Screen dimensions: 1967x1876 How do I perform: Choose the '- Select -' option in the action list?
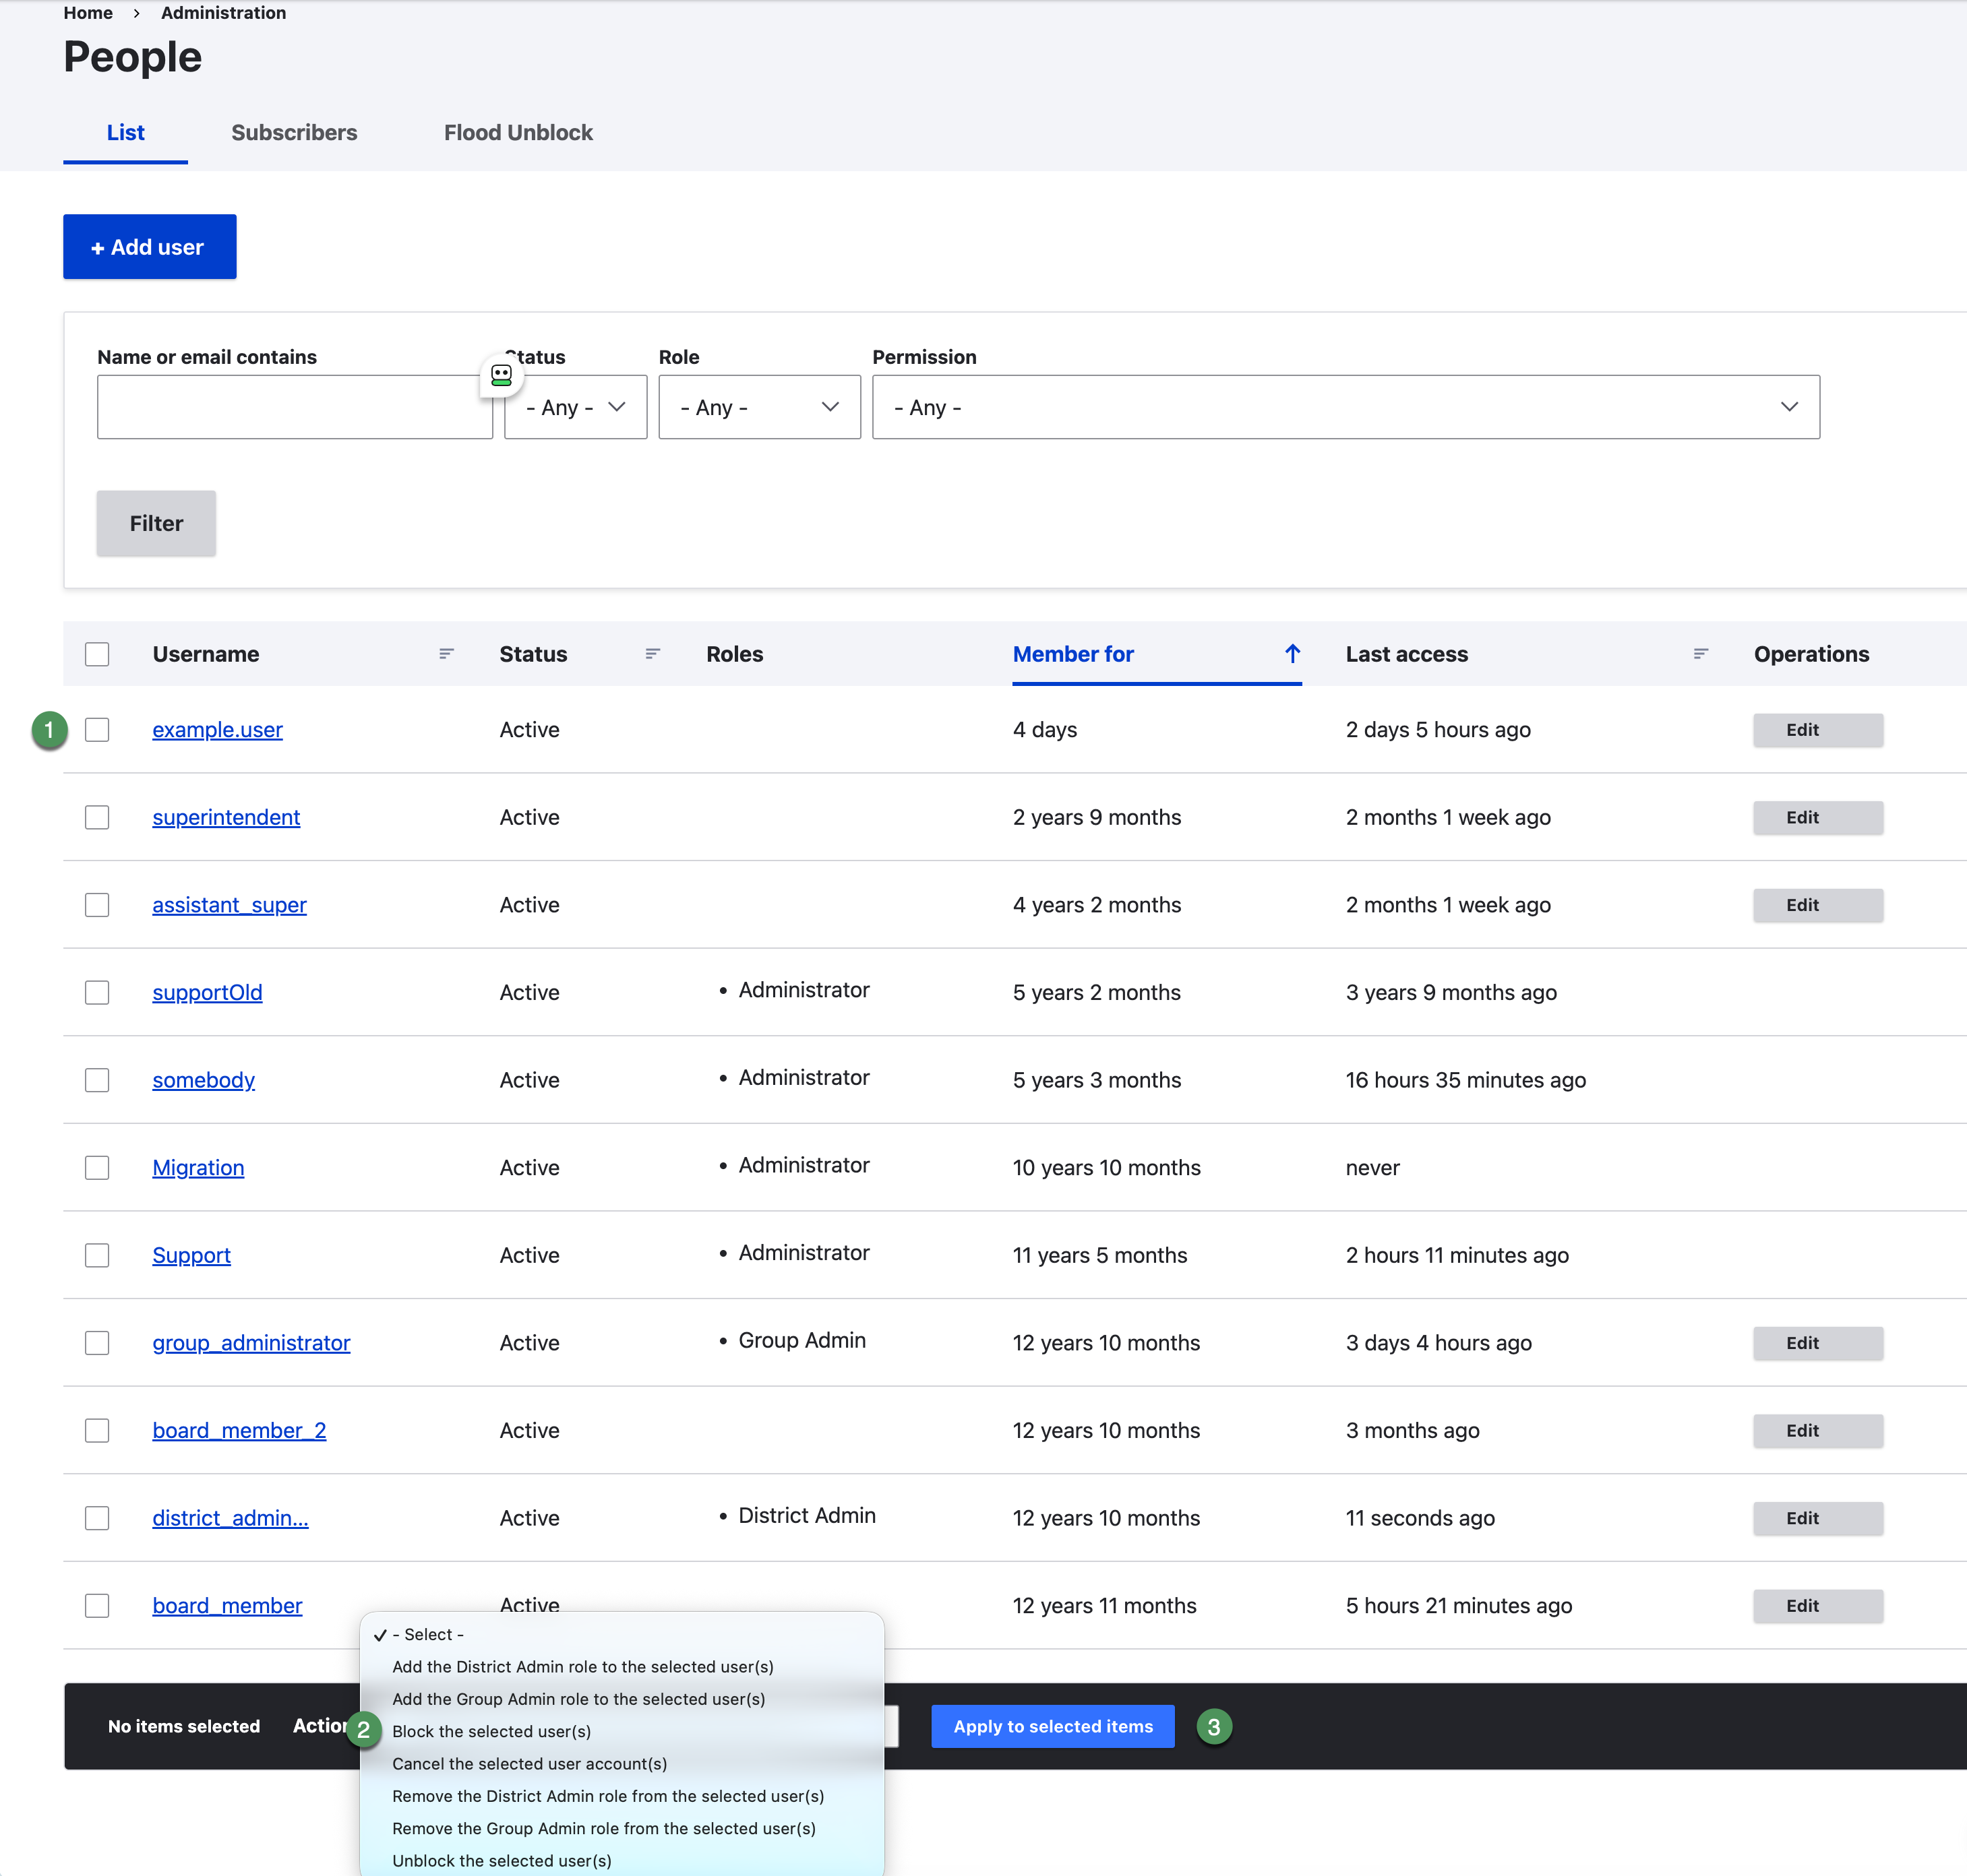coord(622,1634)
